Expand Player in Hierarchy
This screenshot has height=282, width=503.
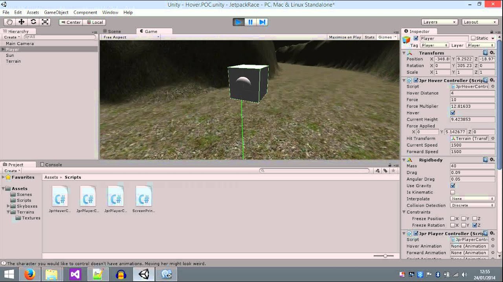3,49
